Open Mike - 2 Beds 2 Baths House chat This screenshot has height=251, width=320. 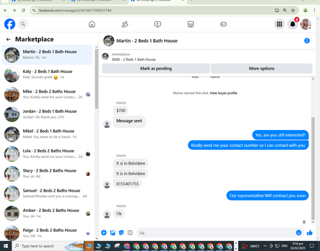pos(47,95)
